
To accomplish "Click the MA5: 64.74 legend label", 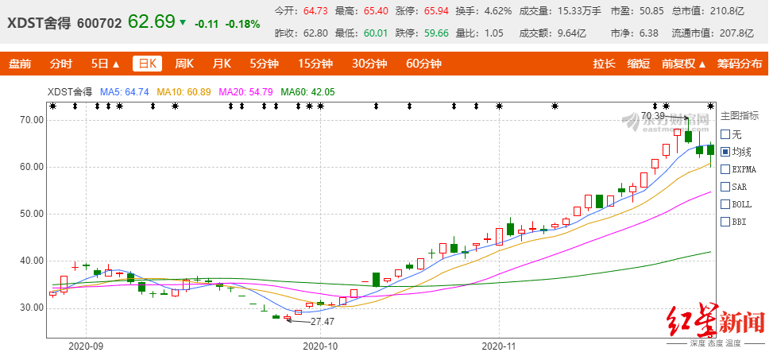I will pyautogui.click(x=124, y=91).
